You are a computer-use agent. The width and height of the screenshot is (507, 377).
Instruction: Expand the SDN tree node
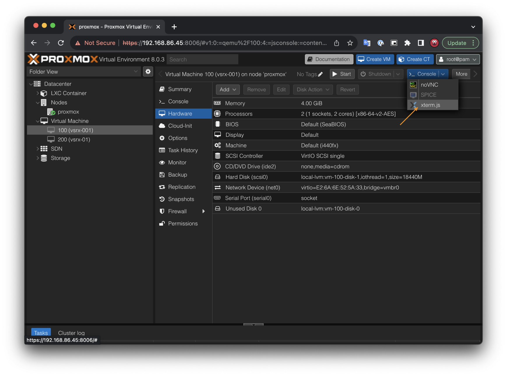pyautogui.click(x=38, y=149)
